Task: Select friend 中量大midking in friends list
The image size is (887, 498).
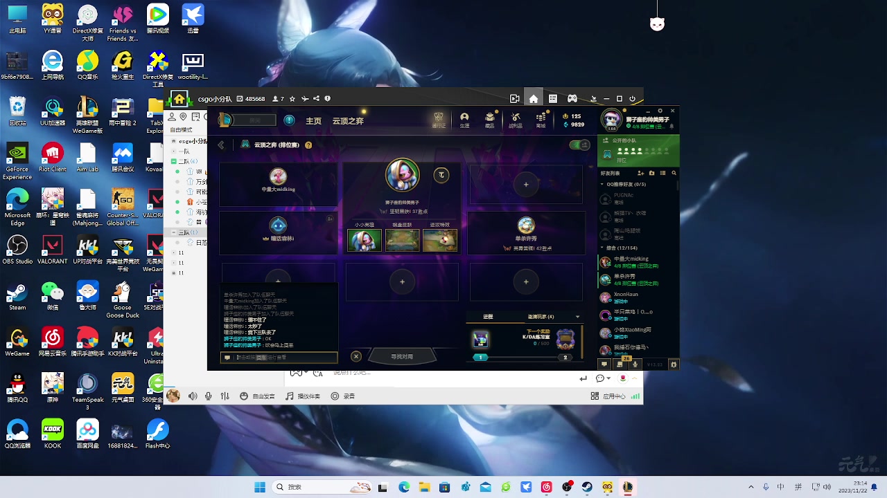Action: tap(638, 261)
